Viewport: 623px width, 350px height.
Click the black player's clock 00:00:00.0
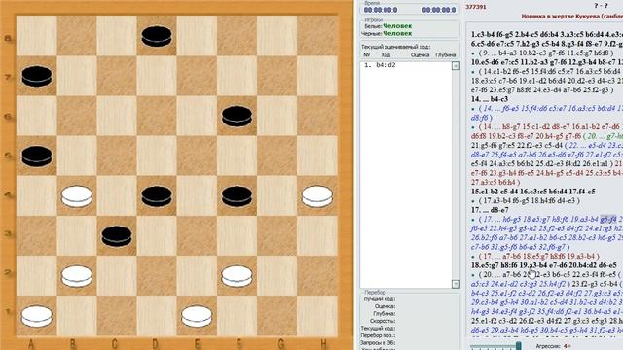pyautogui.click(x=439, y=10)
